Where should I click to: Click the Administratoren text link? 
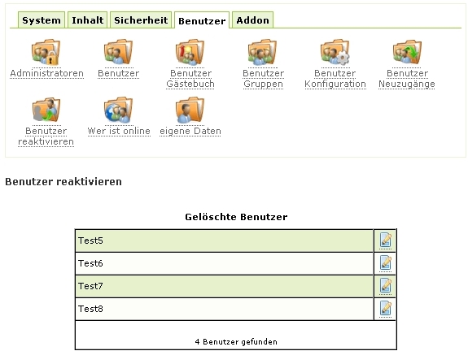[x=47, y=73]
